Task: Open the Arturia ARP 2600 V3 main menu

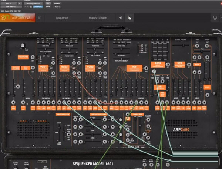Action: pos(17,18)
